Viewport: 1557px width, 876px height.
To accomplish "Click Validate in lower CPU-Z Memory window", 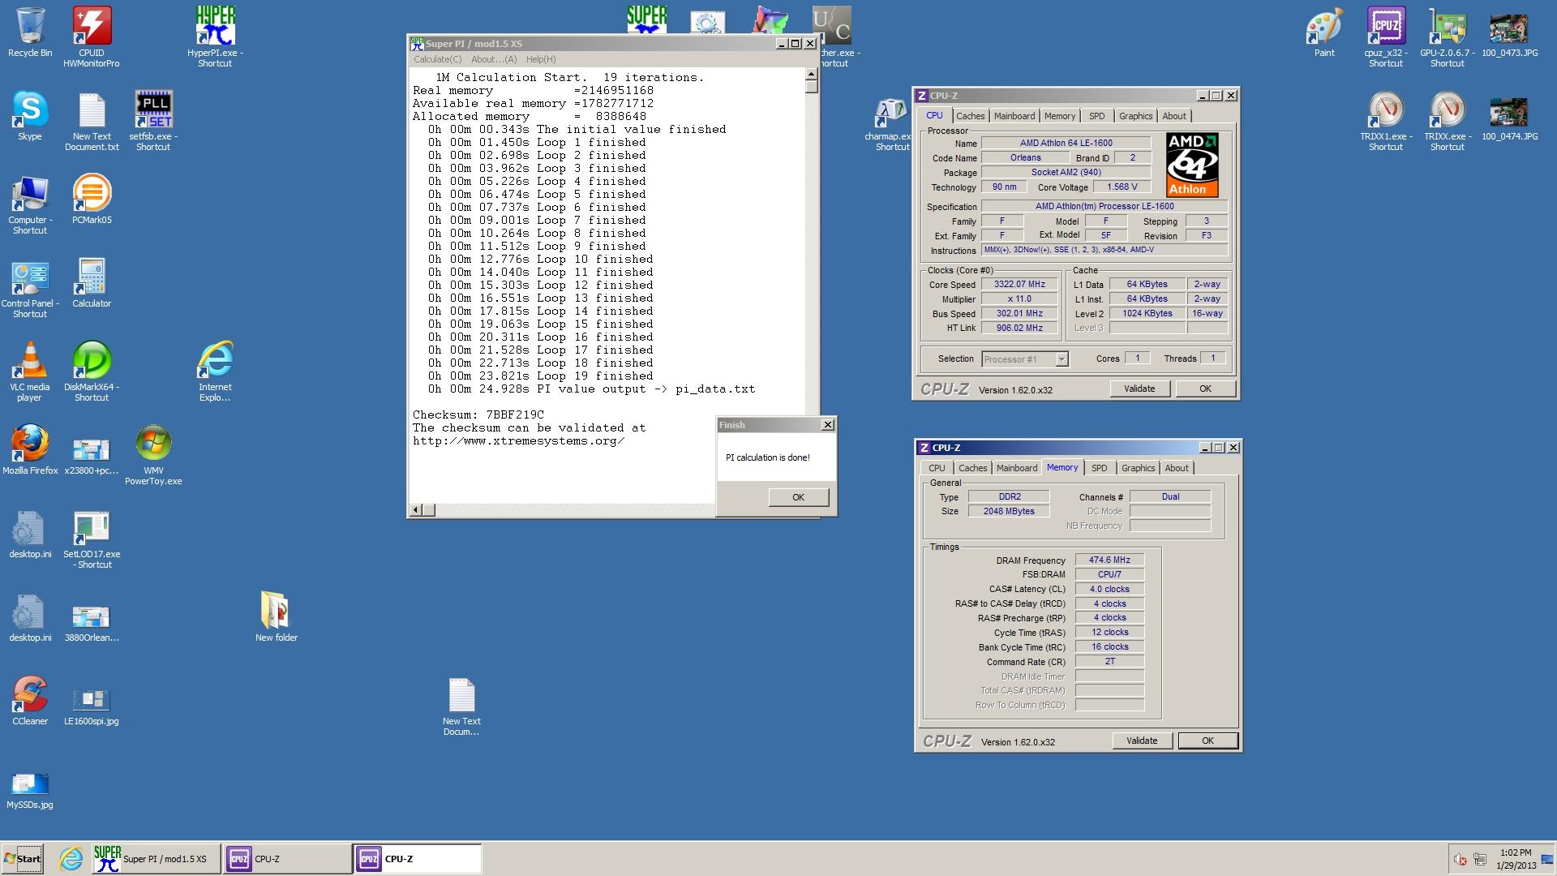I will pyautogui.click(x=1142, y=741).
